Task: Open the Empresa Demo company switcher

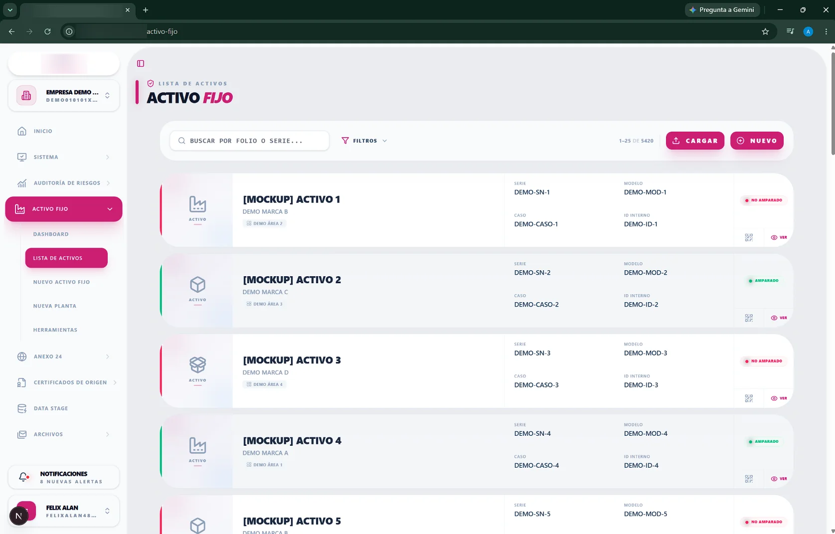Action: (64, 95)
